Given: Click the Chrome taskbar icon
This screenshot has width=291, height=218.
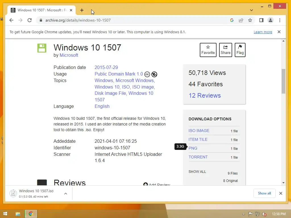Looking at the screenshot, I should (31, 214).
